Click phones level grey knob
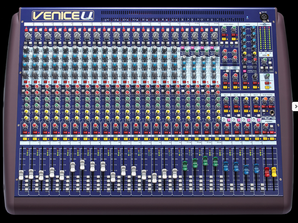 pyautogui.click(x=271, y=99)
